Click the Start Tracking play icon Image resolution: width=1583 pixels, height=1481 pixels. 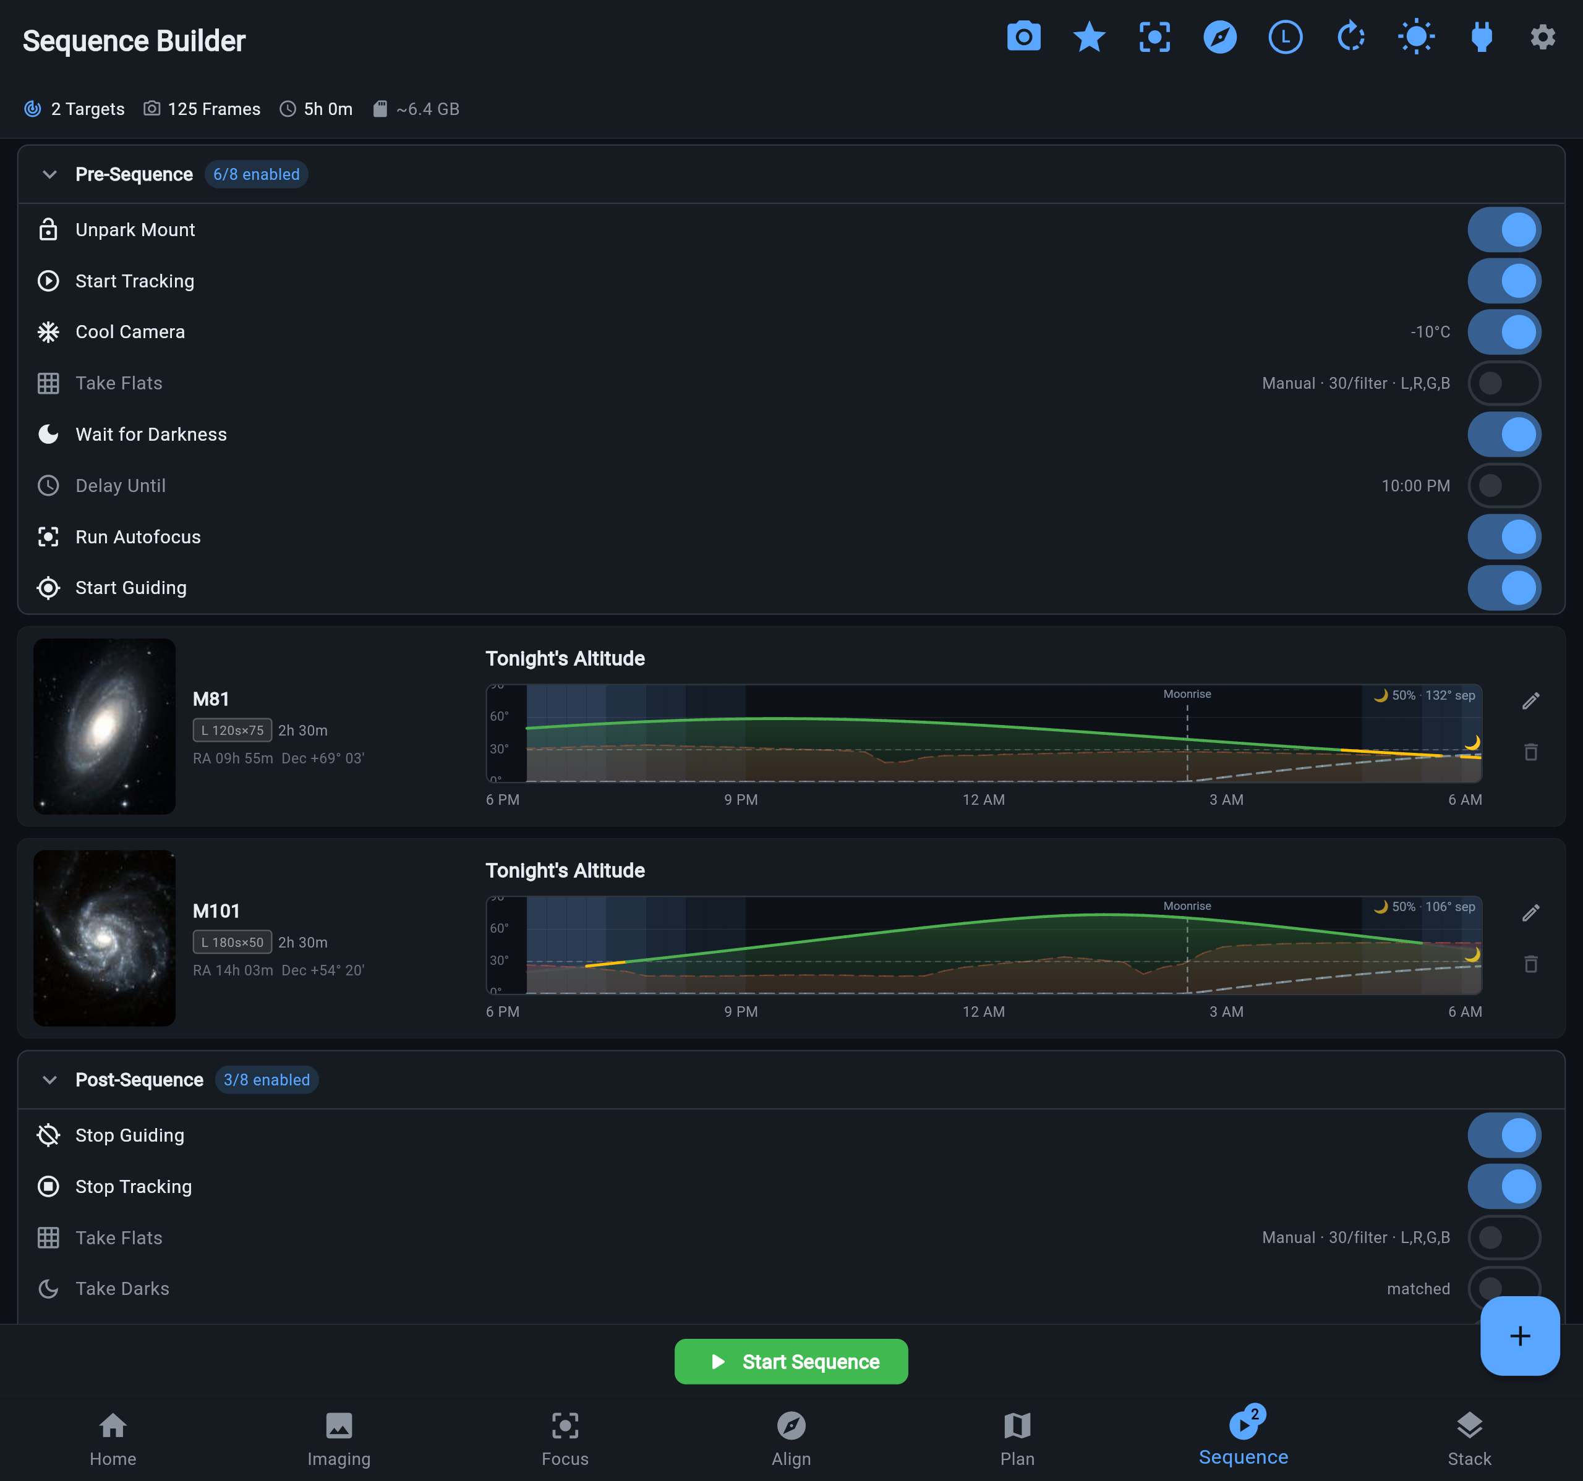coord(49,281)
